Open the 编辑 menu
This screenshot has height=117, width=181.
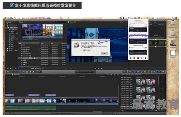pyautogui.click(x=23, y=18)
